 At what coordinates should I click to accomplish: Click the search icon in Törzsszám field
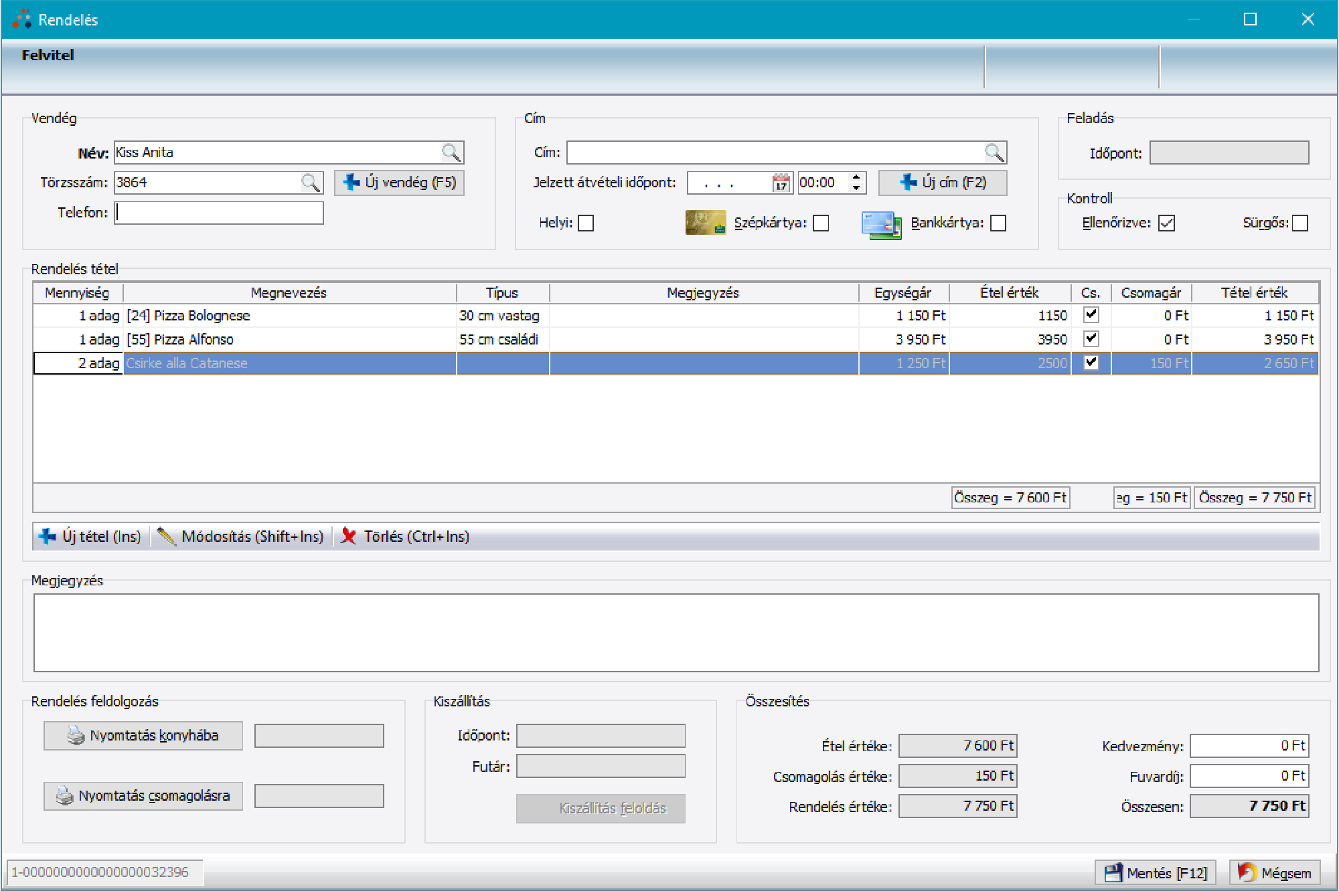[x=311, y=183]
